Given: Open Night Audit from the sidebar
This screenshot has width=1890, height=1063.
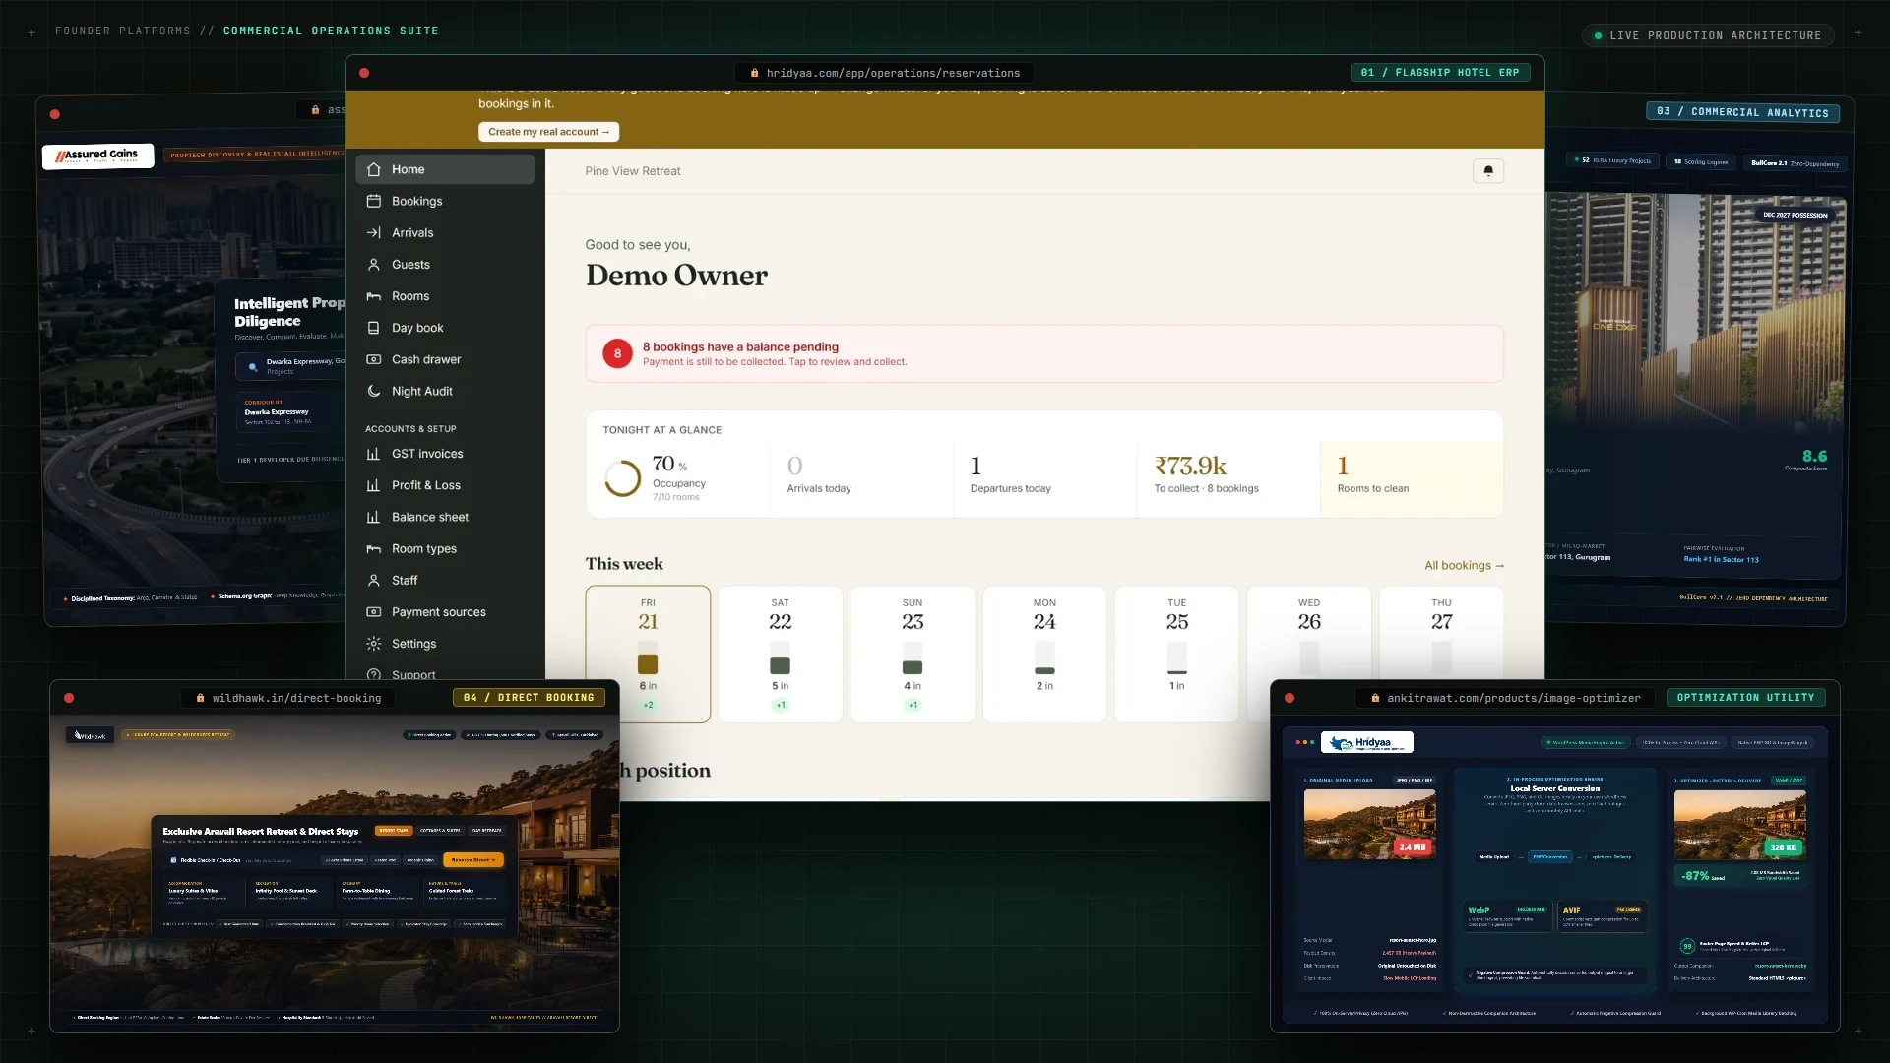Looking at the screenshot, I should coord(445,391).
